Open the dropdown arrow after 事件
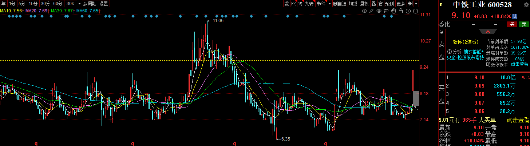Image resolution: width=530 pixels, height=146 pixels. (330, 4)
